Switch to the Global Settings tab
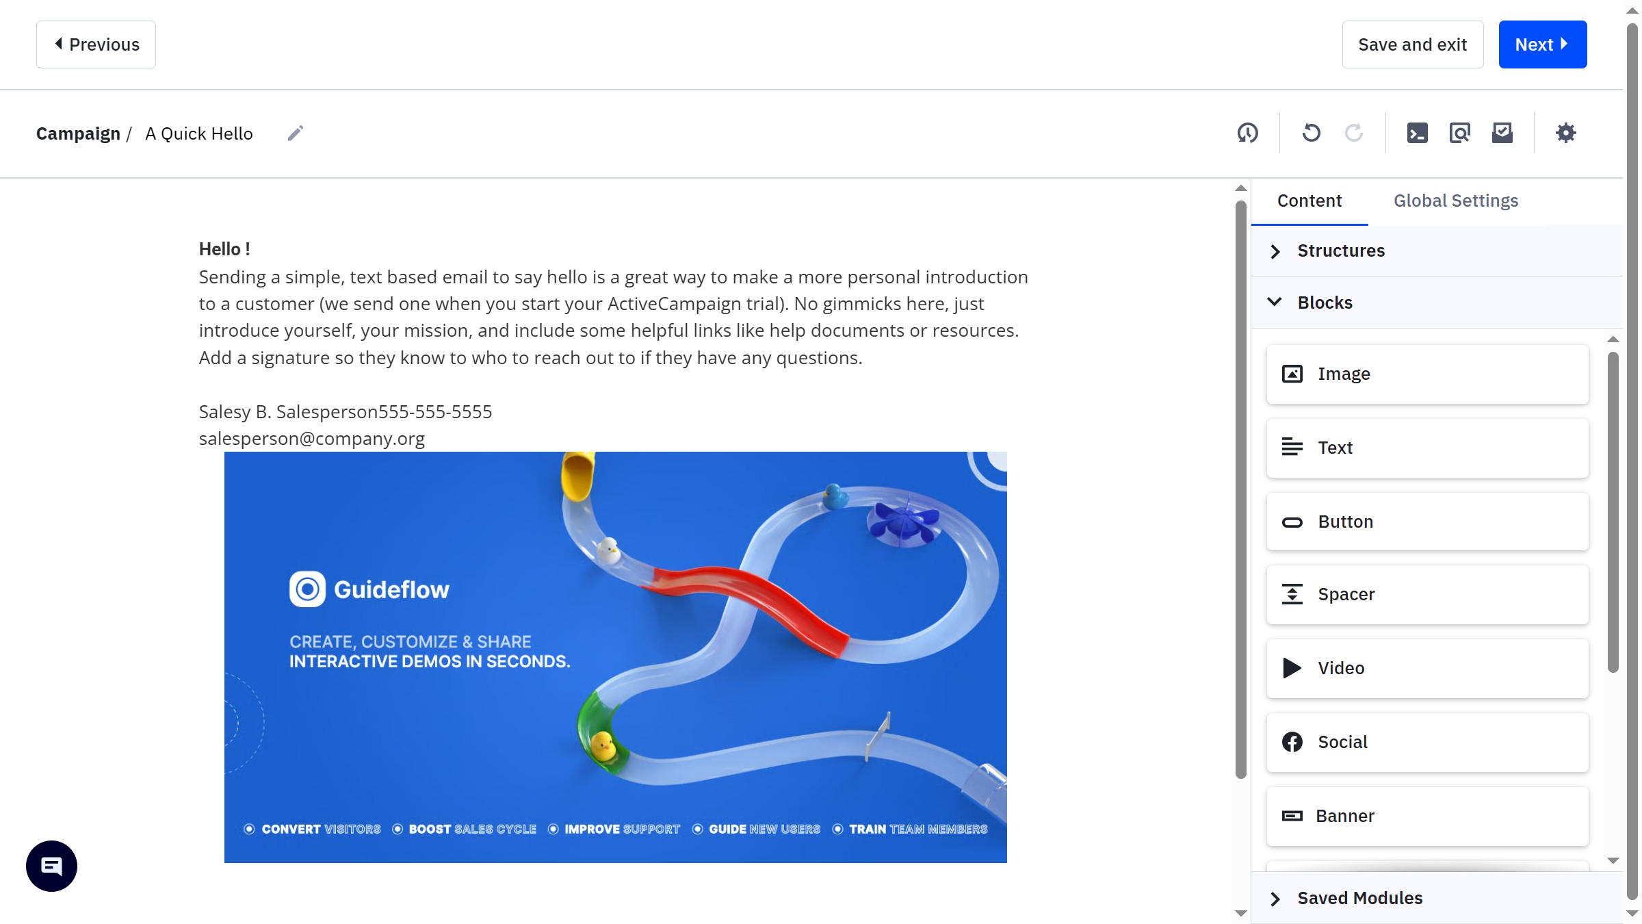This screenshot has width=1642, height=924. click(1455, 201)
